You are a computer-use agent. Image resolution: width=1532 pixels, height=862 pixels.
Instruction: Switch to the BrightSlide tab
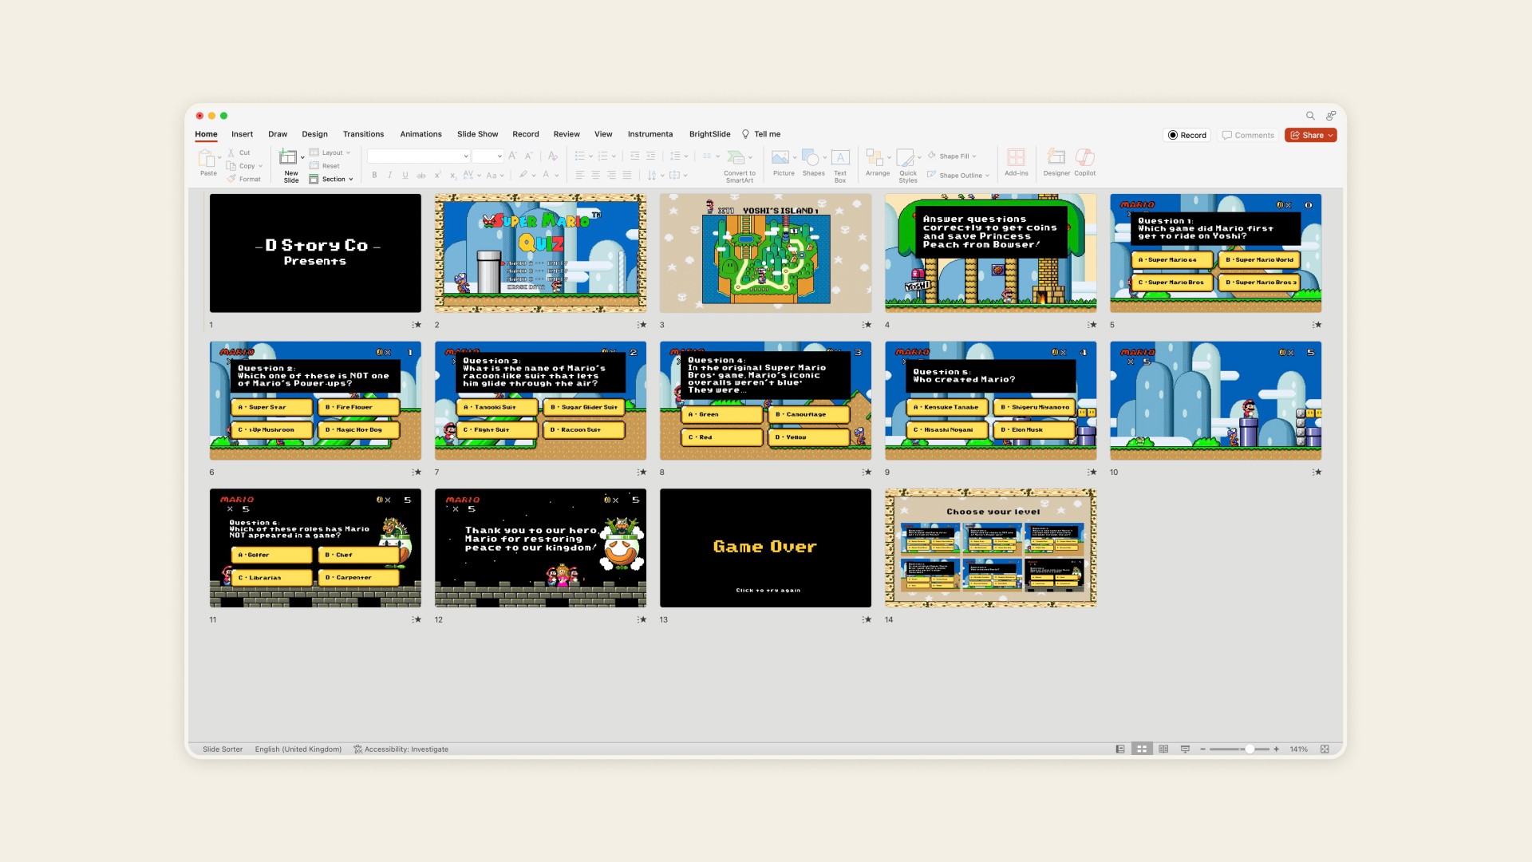pos(709,134)
